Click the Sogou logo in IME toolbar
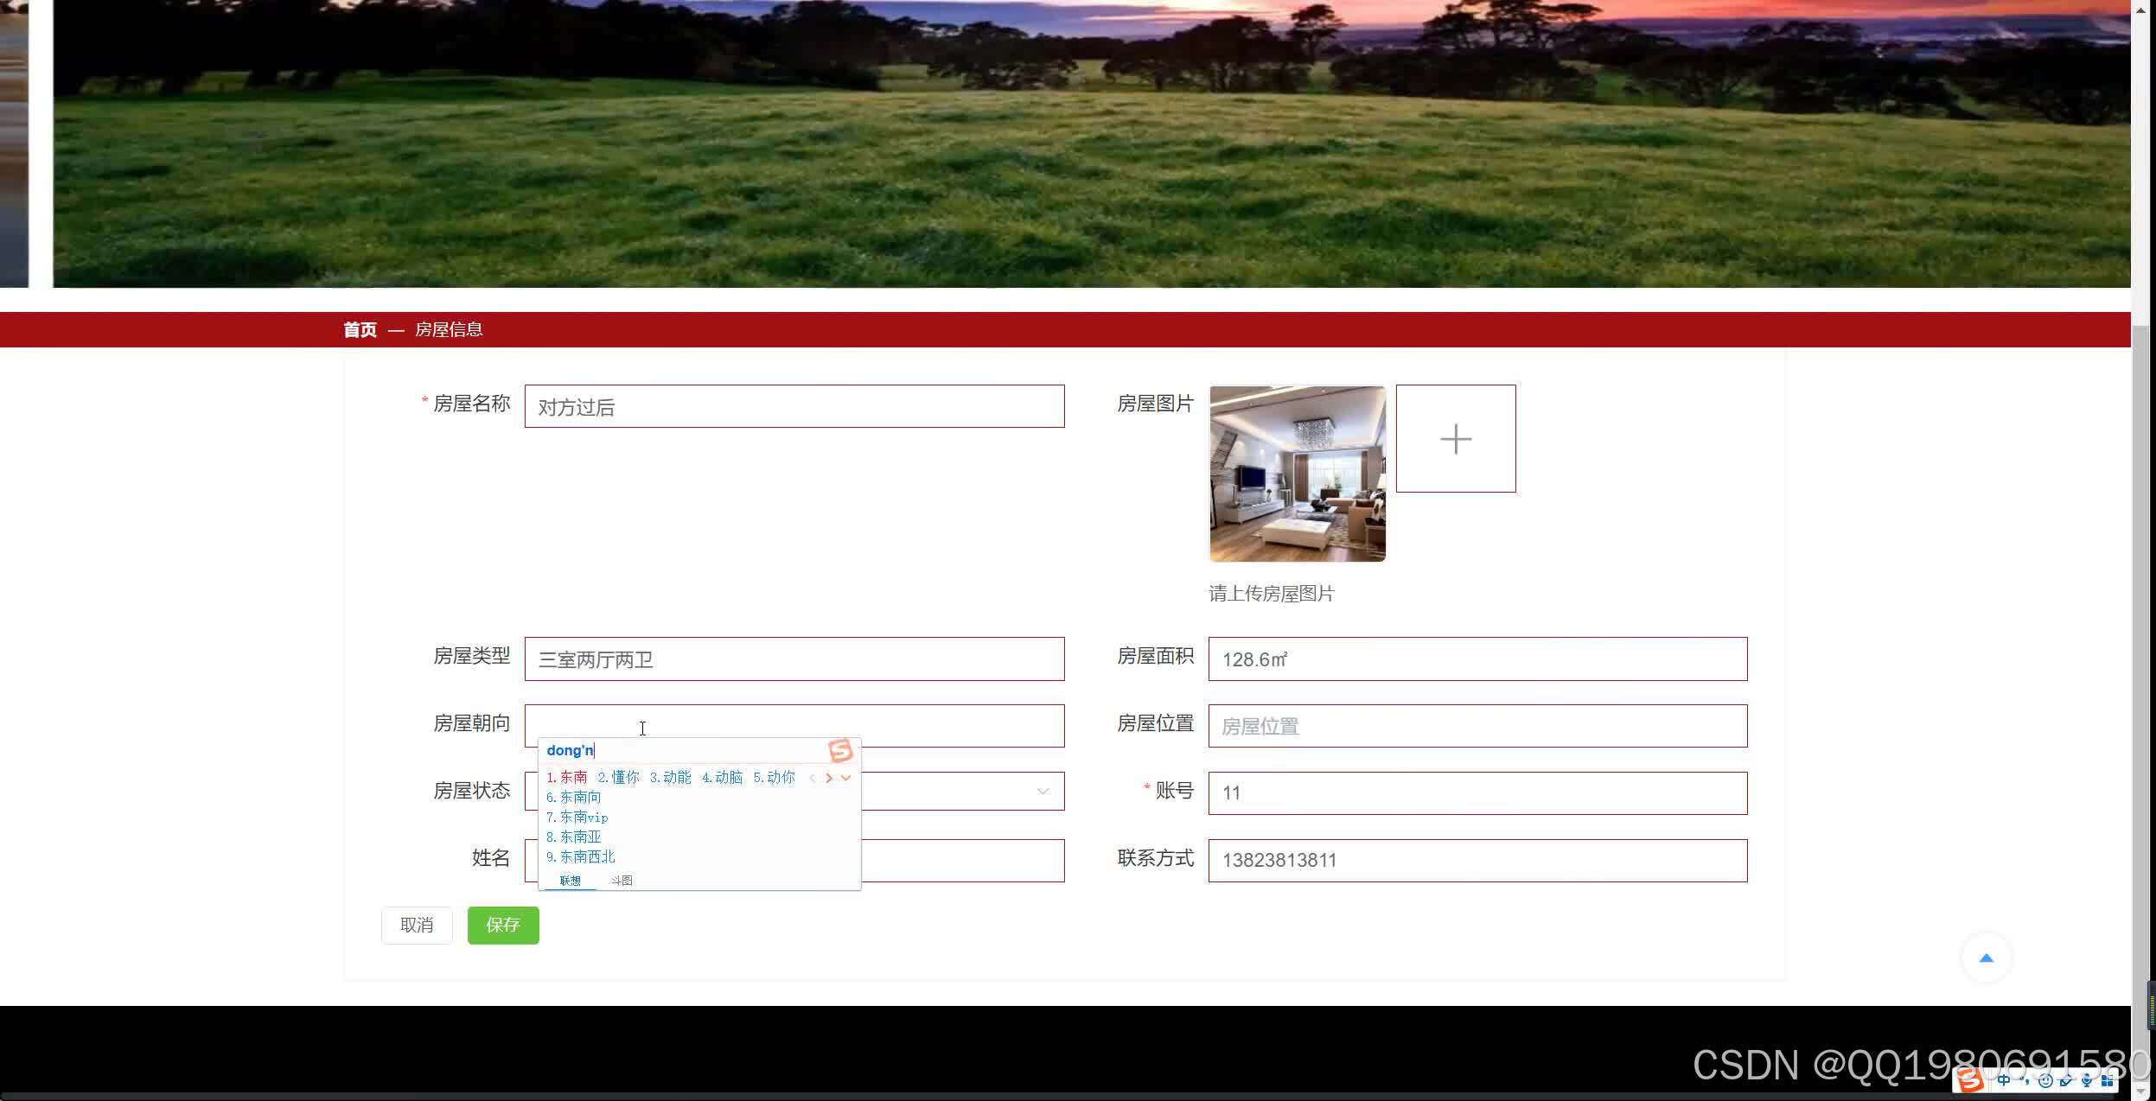 1970,1080
